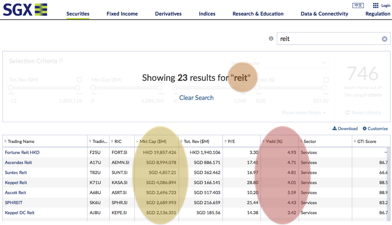Click the search info icon

point(271,39)
